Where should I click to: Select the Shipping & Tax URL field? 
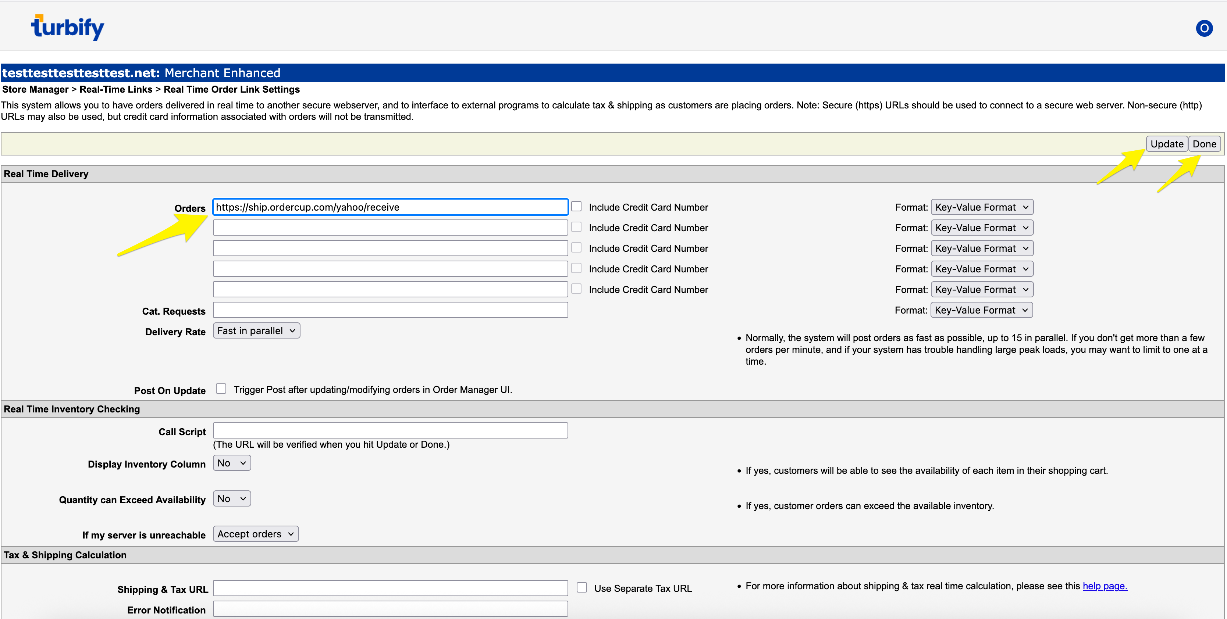click(390, 588)
